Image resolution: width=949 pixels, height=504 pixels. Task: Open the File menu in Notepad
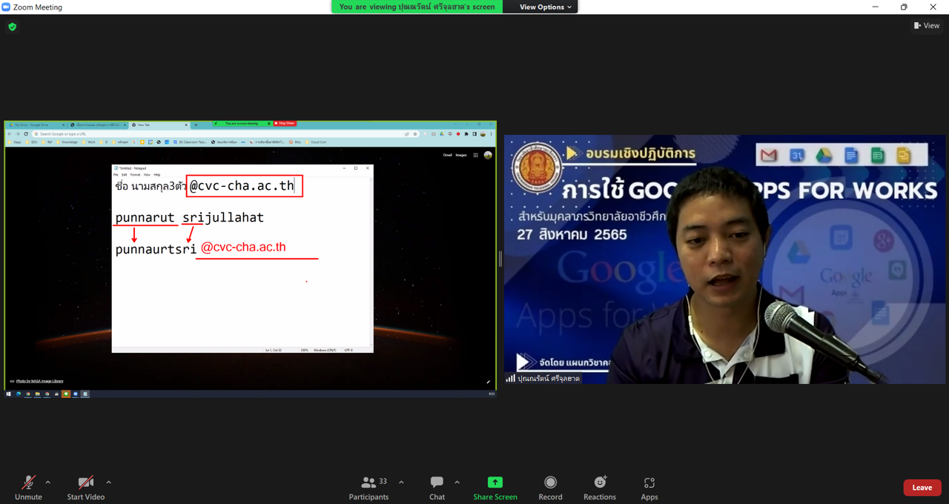pos(116,175)
